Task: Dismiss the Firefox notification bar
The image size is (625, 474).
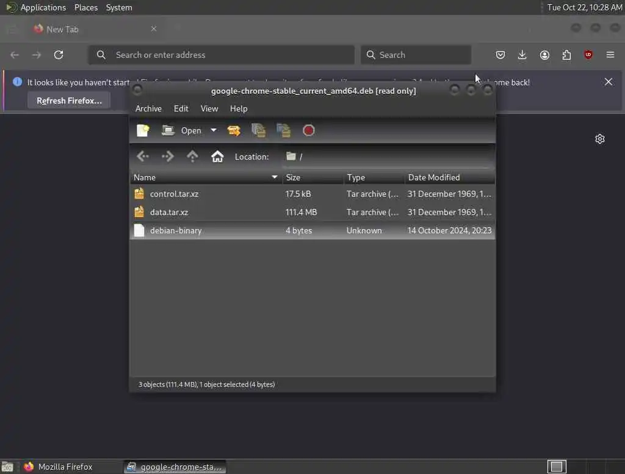Action: 609,82
